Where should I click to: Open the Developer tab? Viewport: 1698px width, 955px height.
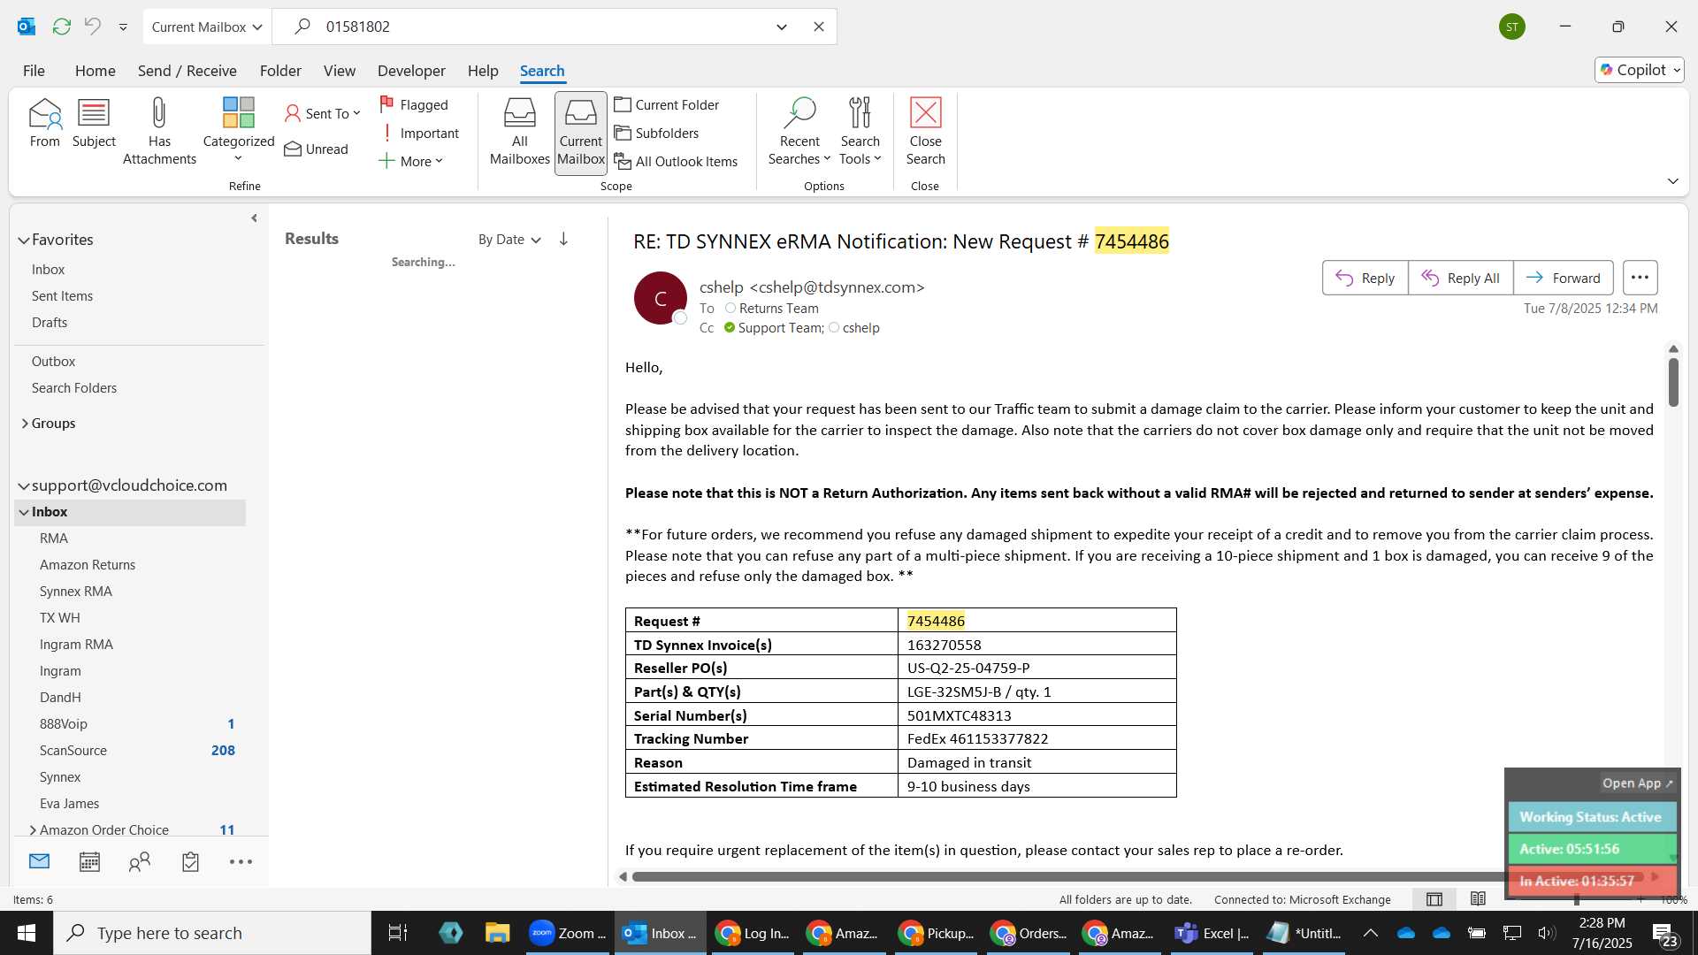click(x=411, y=71)
